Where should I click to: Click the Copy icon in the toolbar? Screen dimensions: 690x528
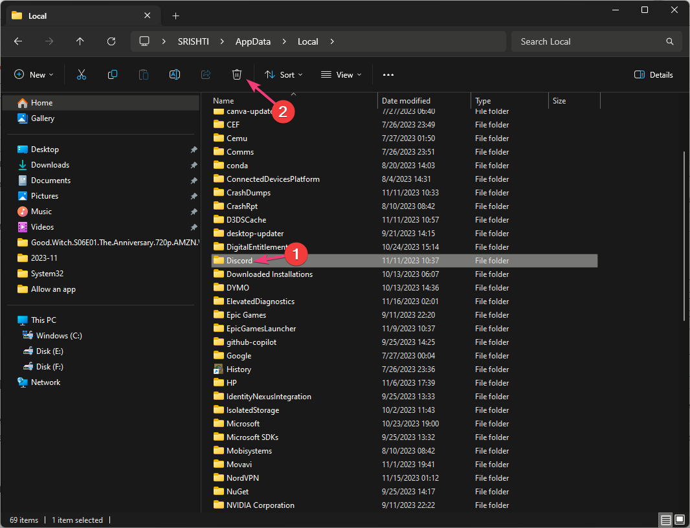[113, 74]
